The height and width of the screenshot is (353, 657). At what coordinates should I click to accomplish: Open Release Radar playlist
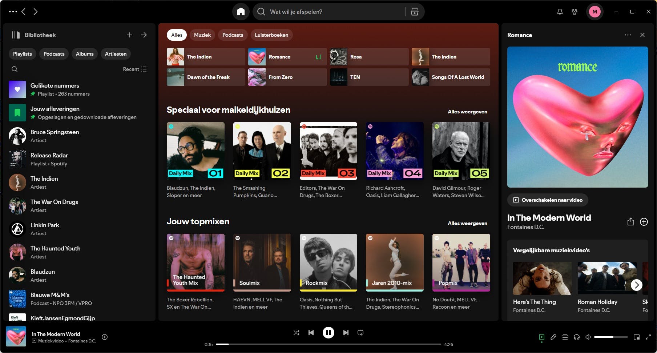point(79,159)
